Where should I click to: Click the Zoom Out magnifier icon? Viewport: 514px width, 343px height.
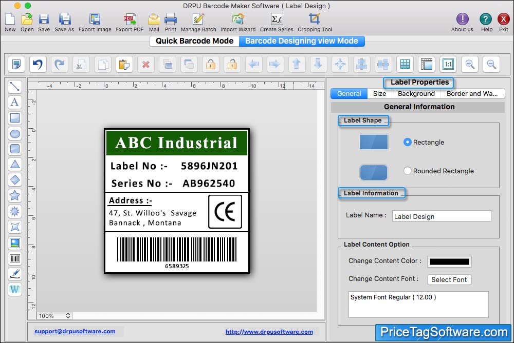pos(491,64)
